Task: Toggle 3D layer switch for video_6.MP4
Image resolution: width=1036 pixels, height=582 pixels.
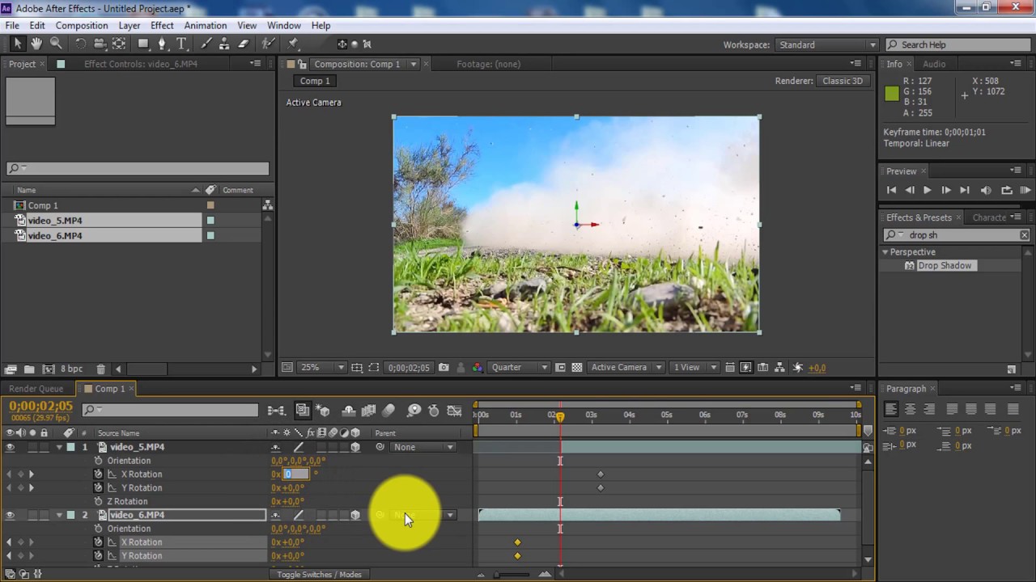Action: 355,515
